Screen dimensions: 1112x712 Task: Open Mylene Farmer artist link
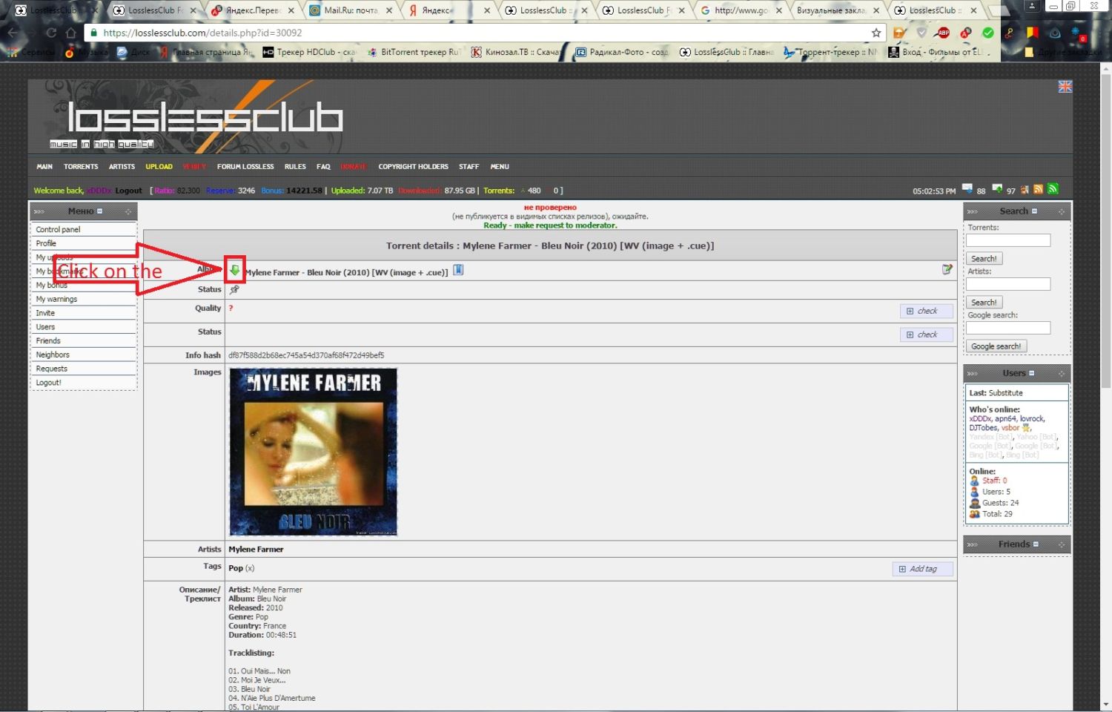tap(256, 550)
